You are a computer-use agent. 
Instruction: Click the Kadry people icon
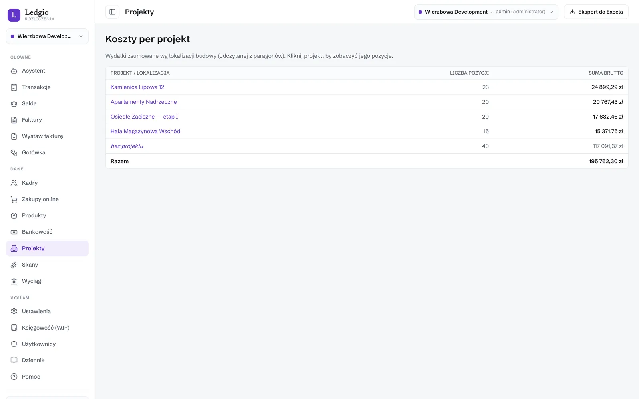[x=14, y=183]
